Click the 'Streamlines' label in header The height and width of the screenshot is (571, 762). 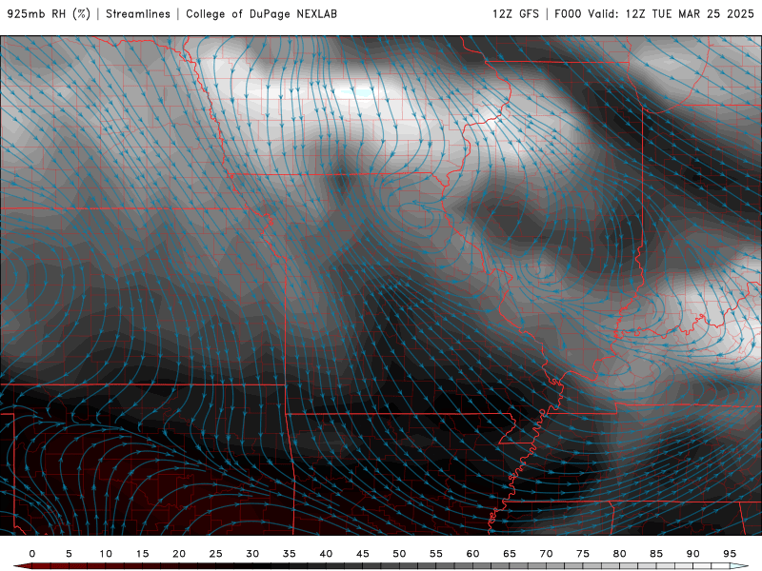[138, 14]
